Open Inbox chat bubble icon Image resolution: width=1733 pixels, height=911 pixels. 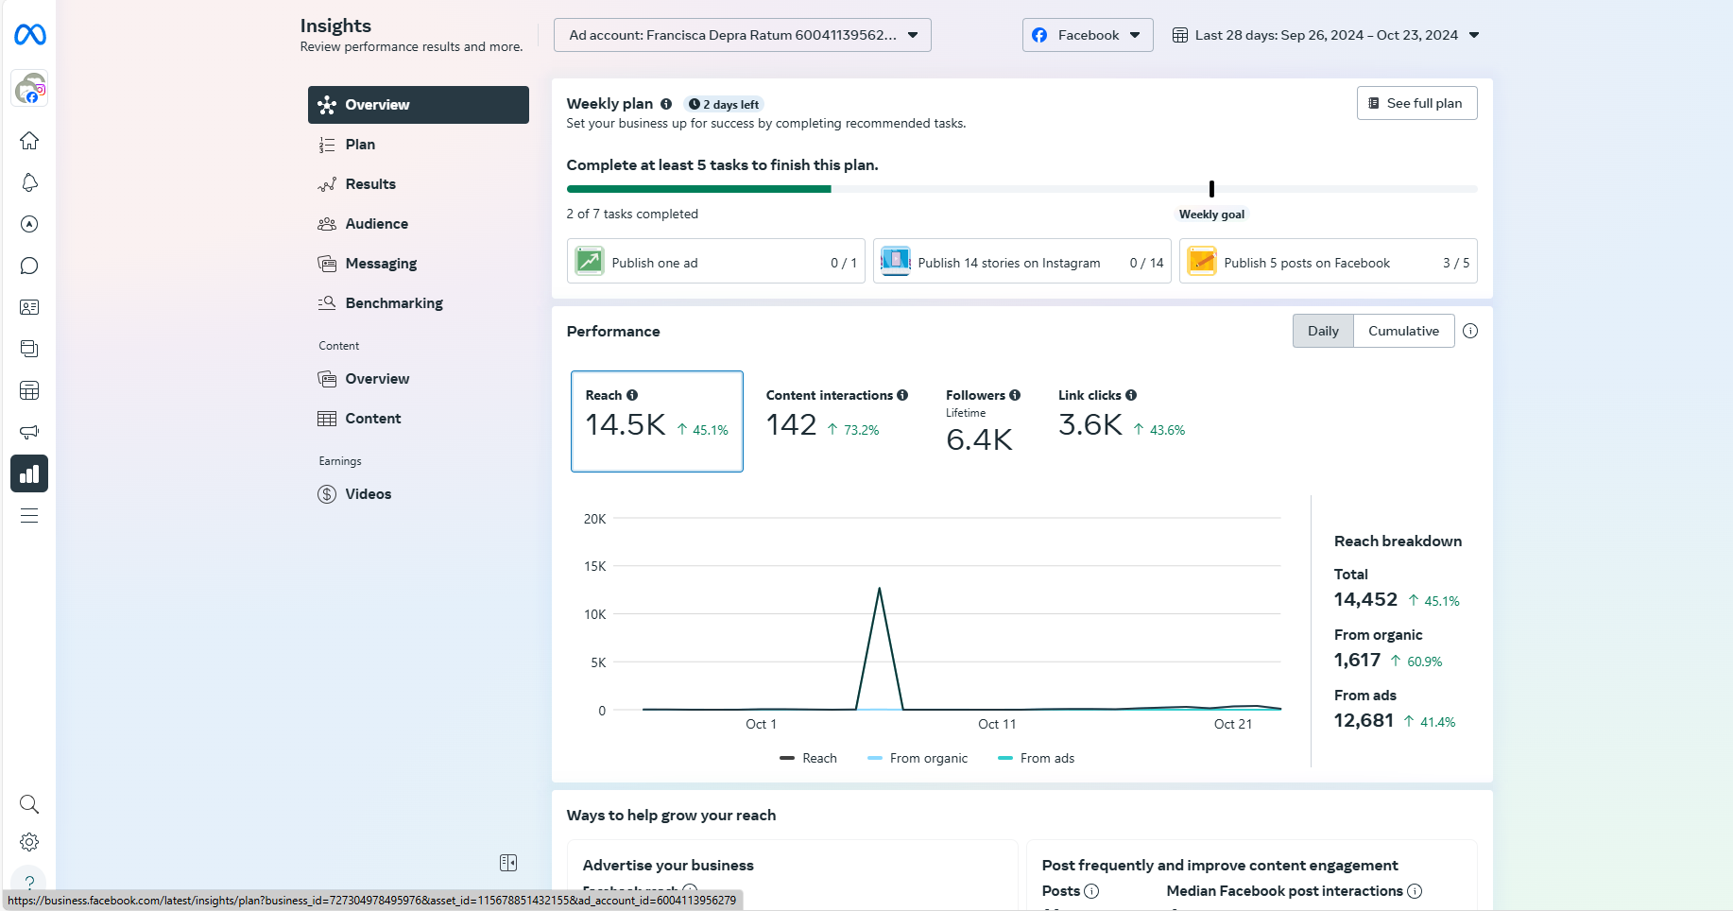click(29, 266)
